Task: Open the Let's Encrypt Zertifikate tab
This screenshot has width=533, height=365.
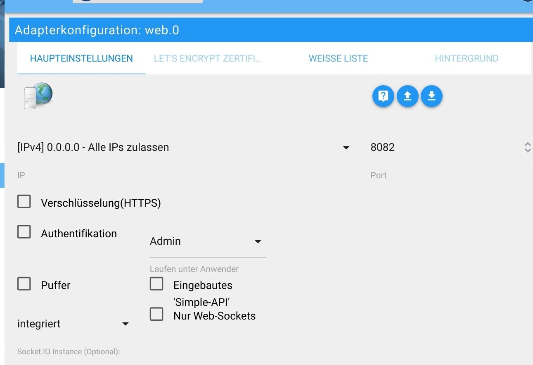Action: pyautogui.click(x=208, y=59)
